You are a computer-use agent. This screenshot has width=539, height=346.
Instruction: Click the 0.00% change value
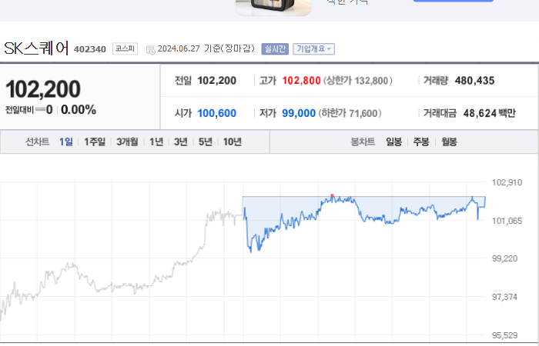[x=79, y=110]
